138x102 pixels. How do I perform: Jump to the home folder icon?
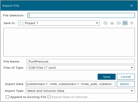tap(112, 23)
